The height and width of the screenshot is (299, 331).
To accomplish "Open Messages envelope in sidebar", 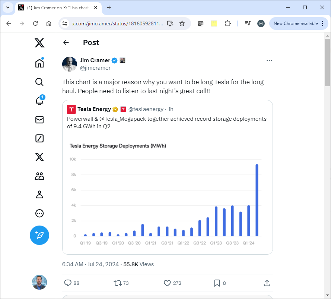I will 39,120.
